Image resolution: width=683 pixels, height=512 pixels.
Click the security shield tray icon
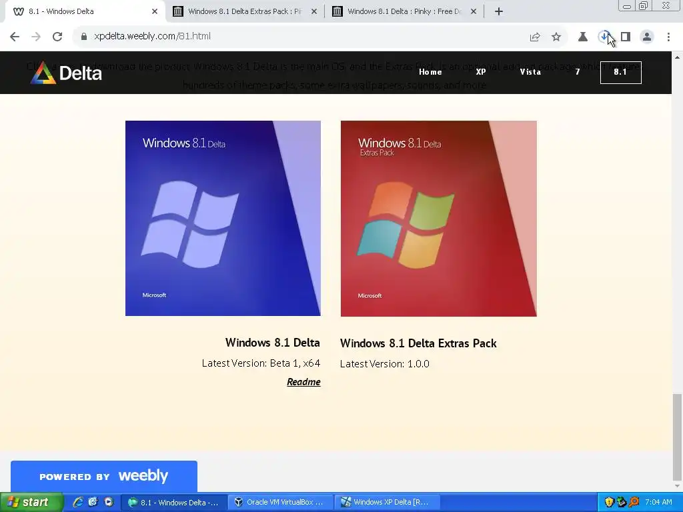[x=610, y=503]
